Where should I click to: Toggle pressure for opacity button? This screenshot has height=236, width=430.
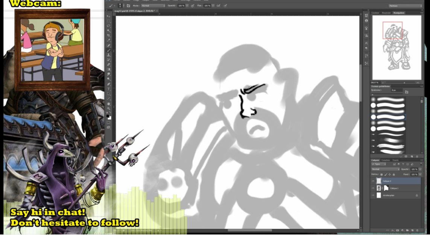(192, 6)
